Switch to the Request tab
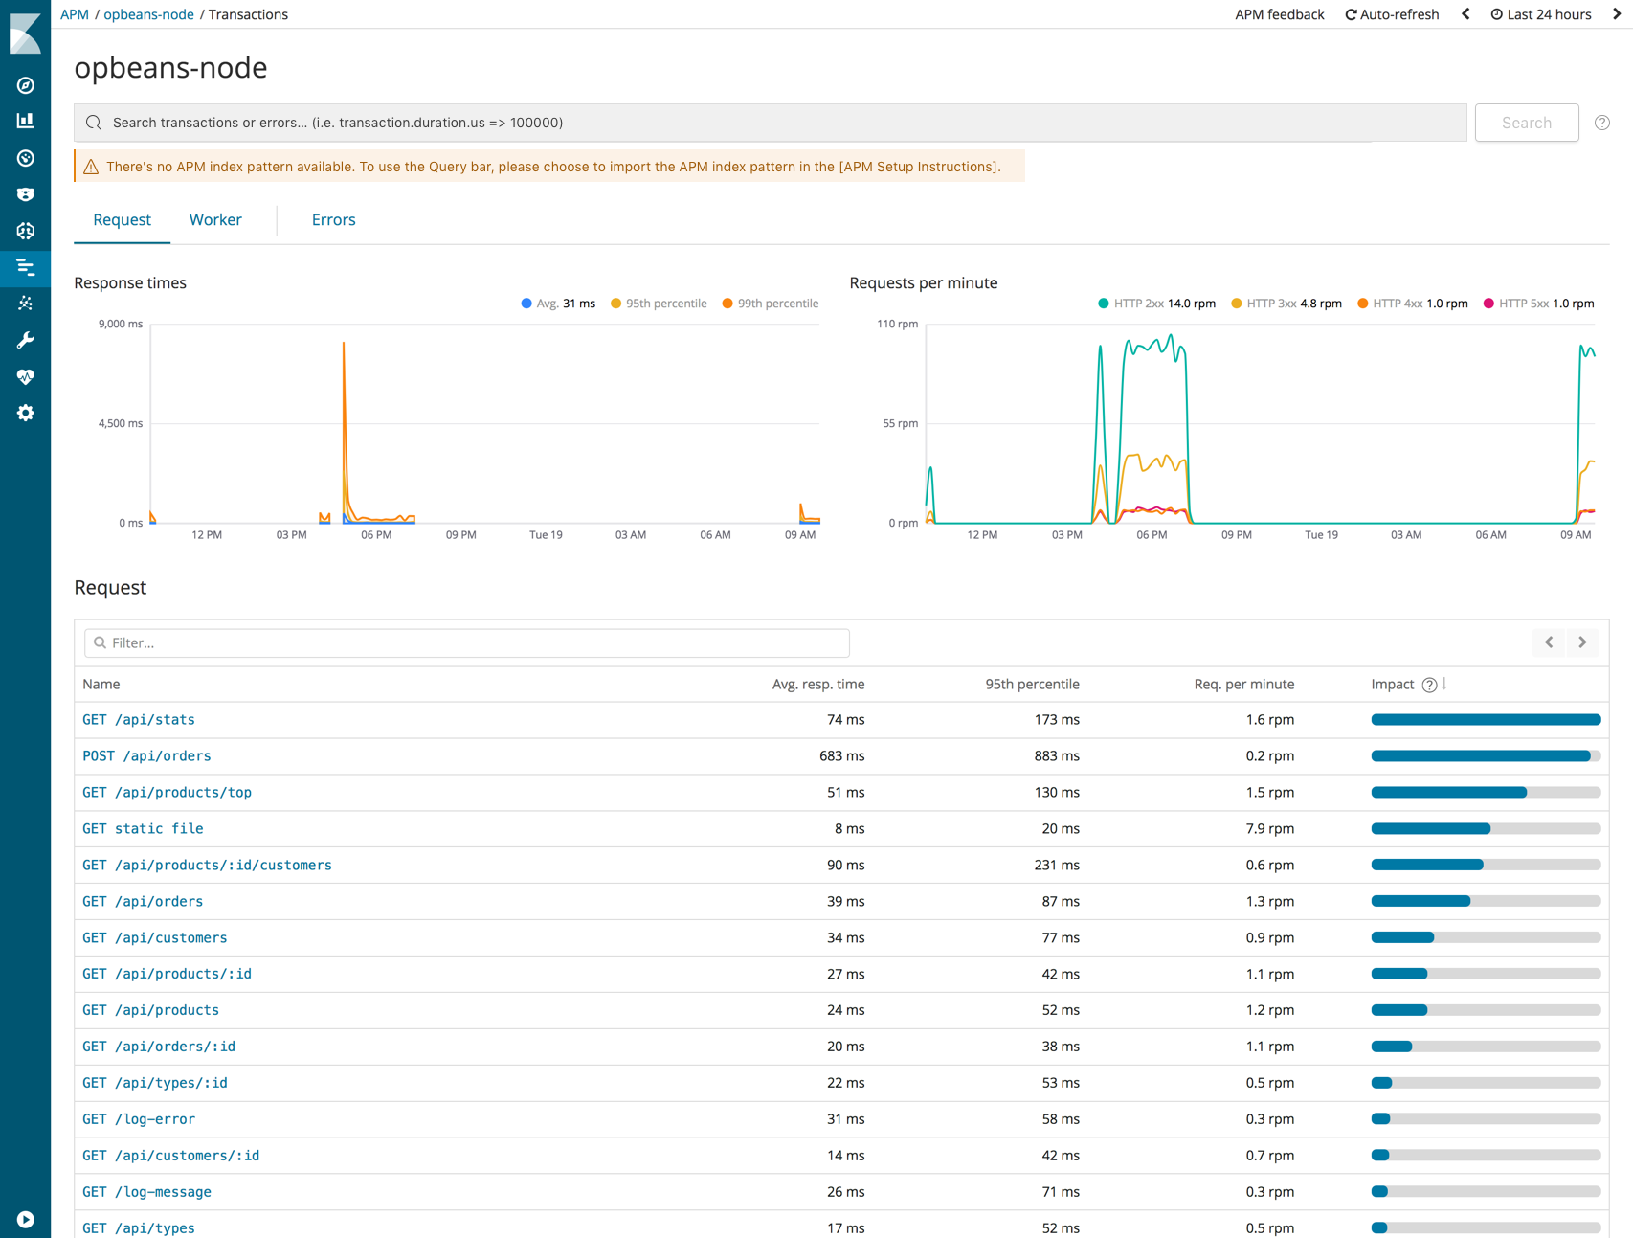The width and height of the screenshot is (1633, 1238). click(x=122, y=220)
